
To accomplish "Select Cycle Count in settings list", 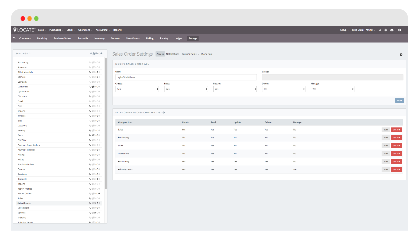I will [x=23, y=91].
